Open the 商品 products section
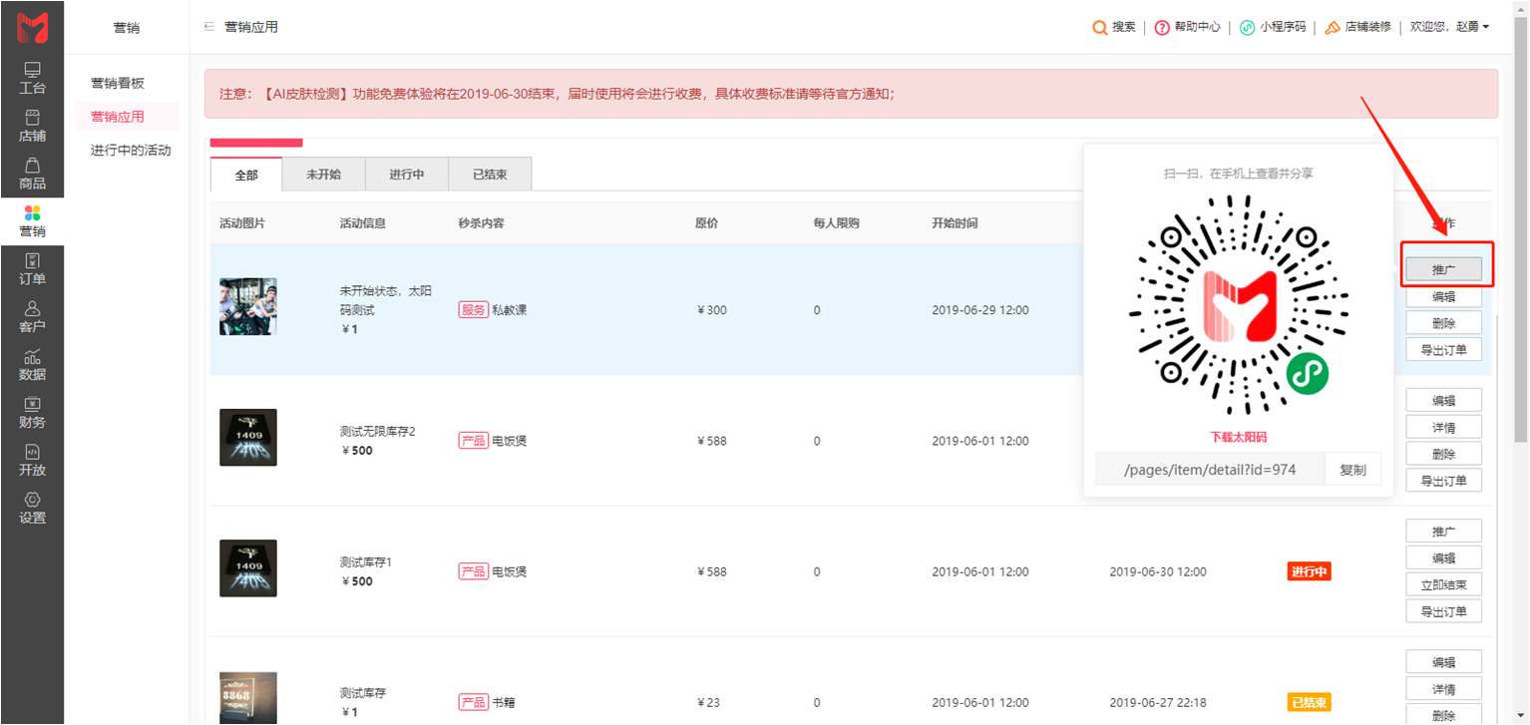This screenshot has width=1530, height=725. [x=32, y=175]
